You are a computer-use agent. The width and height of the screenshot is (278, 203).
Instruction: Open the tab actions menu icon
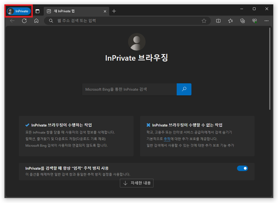pos(37,11)
